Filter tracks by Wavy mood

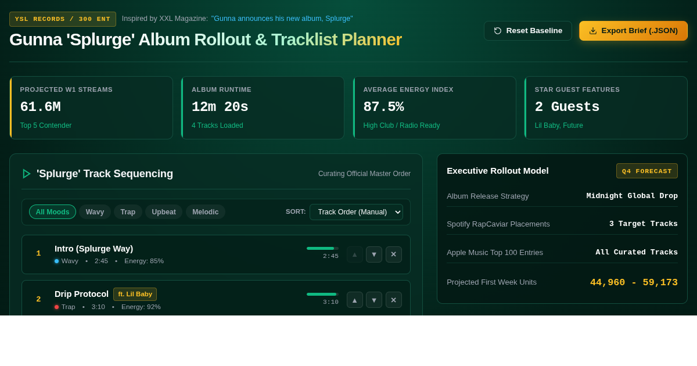point(95,212)
